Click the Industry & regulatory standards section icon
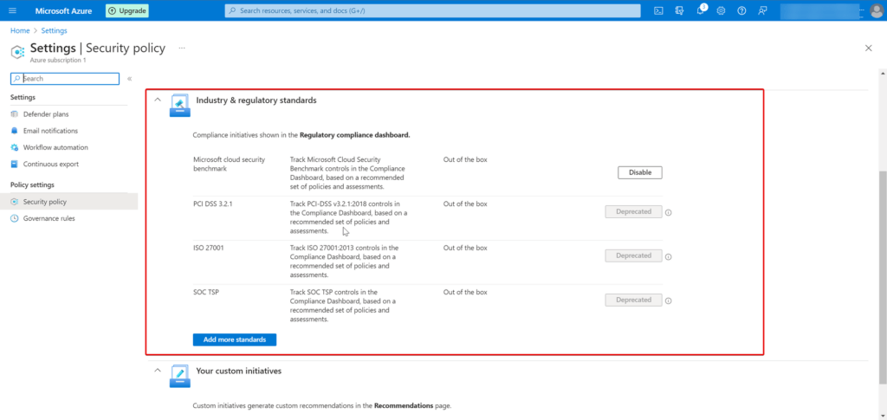The image size is (887, 420). (180, 106)
